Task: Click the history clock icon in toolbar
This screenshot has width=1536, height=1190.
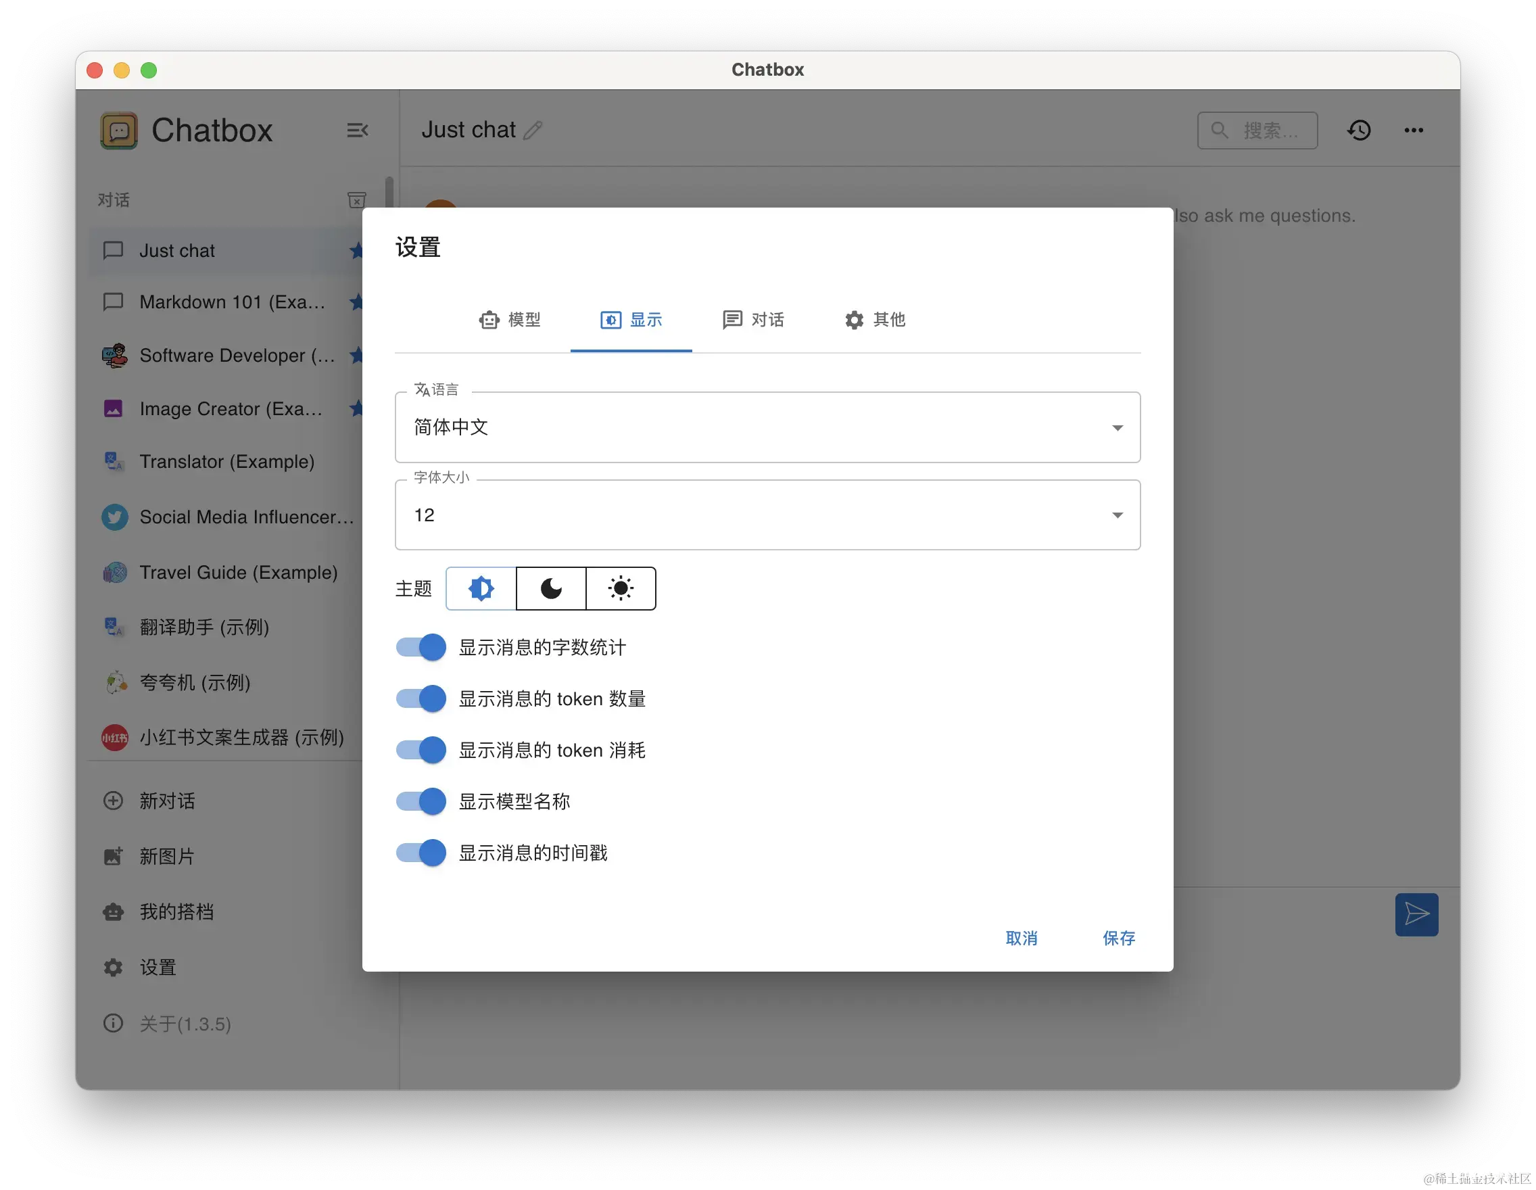Action: [x=1360, y=130]
